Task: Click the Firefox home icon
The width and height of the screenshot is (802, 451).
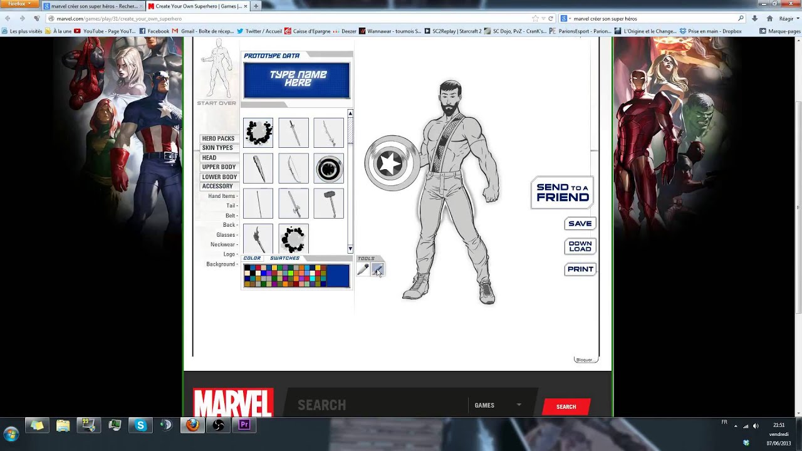Action: 769,18
